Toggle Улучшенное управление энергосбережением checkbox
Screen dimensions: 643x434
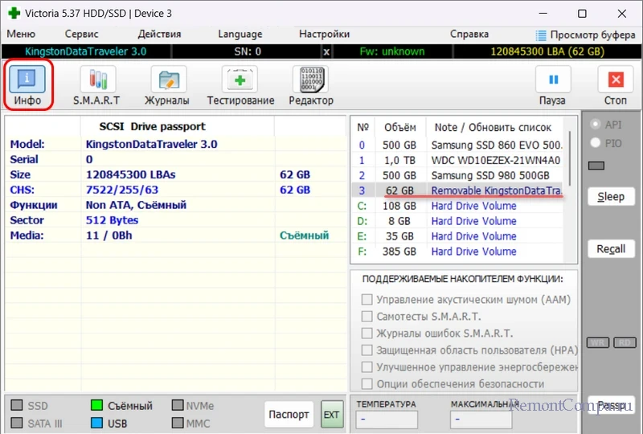[367, 366]
